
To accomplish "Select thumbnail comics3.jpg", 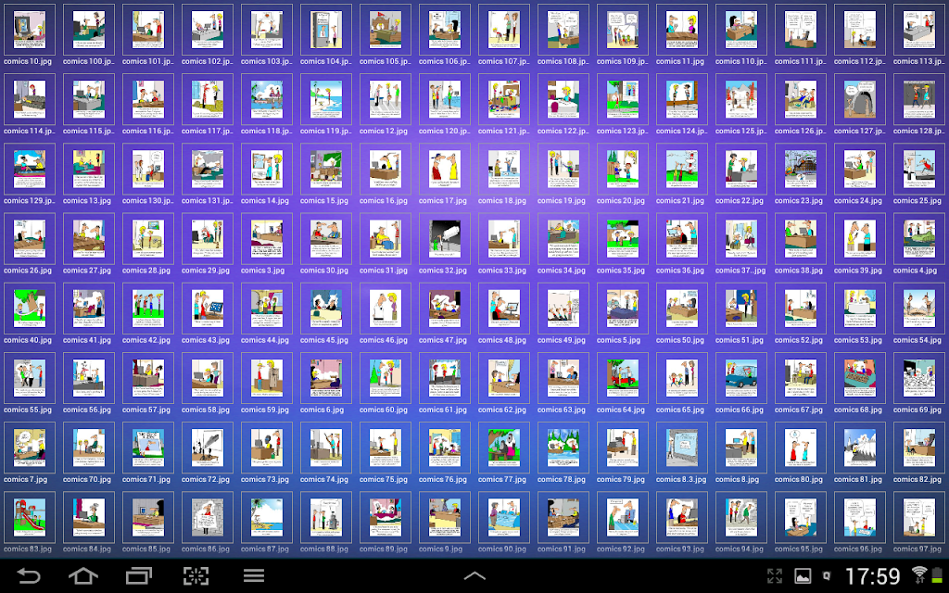I will tap(266, 239).
